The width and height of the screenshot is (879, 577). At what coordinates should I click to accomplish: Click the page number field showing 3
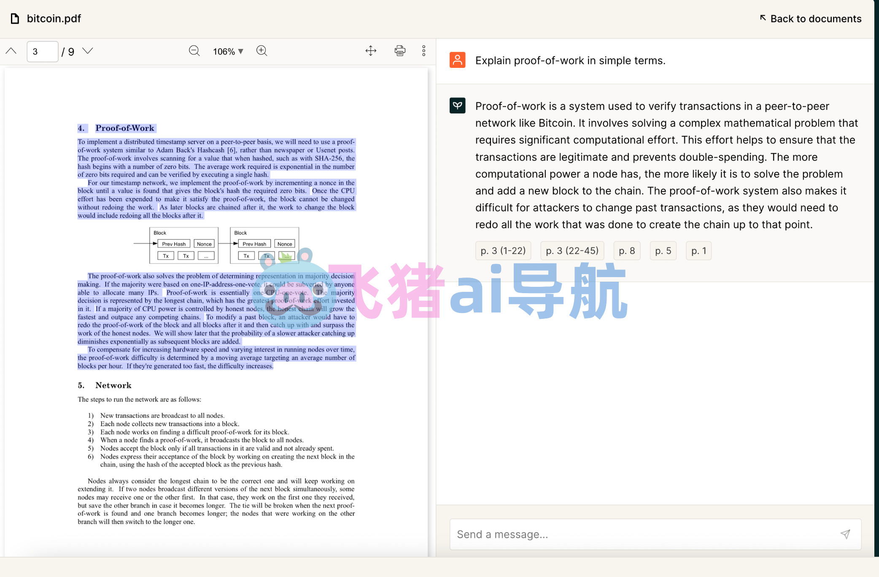pos(42,51)
